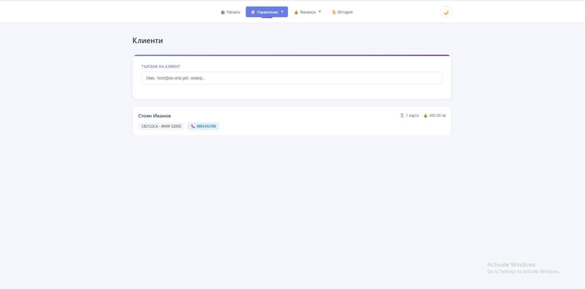Click the 493.00 лв total

click(x=435, y=116)
